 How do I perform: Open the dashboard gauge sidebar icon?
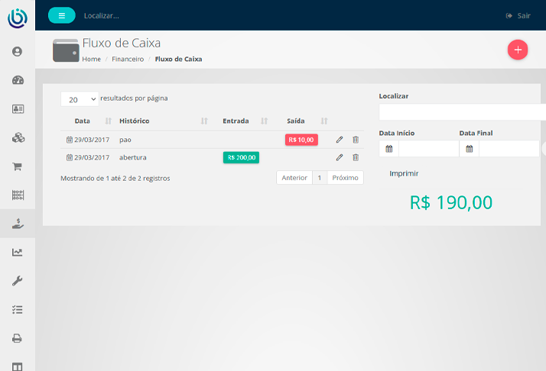(18, 80)
